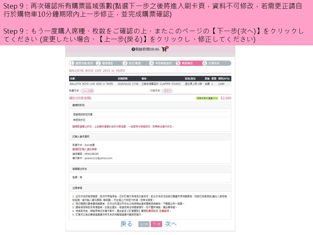Click the ibon紙票 pickup method tag
Screen dimensions: 313x235
88,91
